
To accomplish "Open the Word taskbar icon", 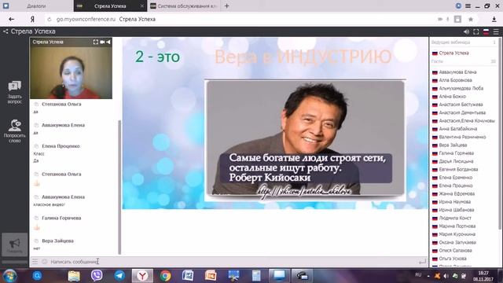I will (188, 276).
